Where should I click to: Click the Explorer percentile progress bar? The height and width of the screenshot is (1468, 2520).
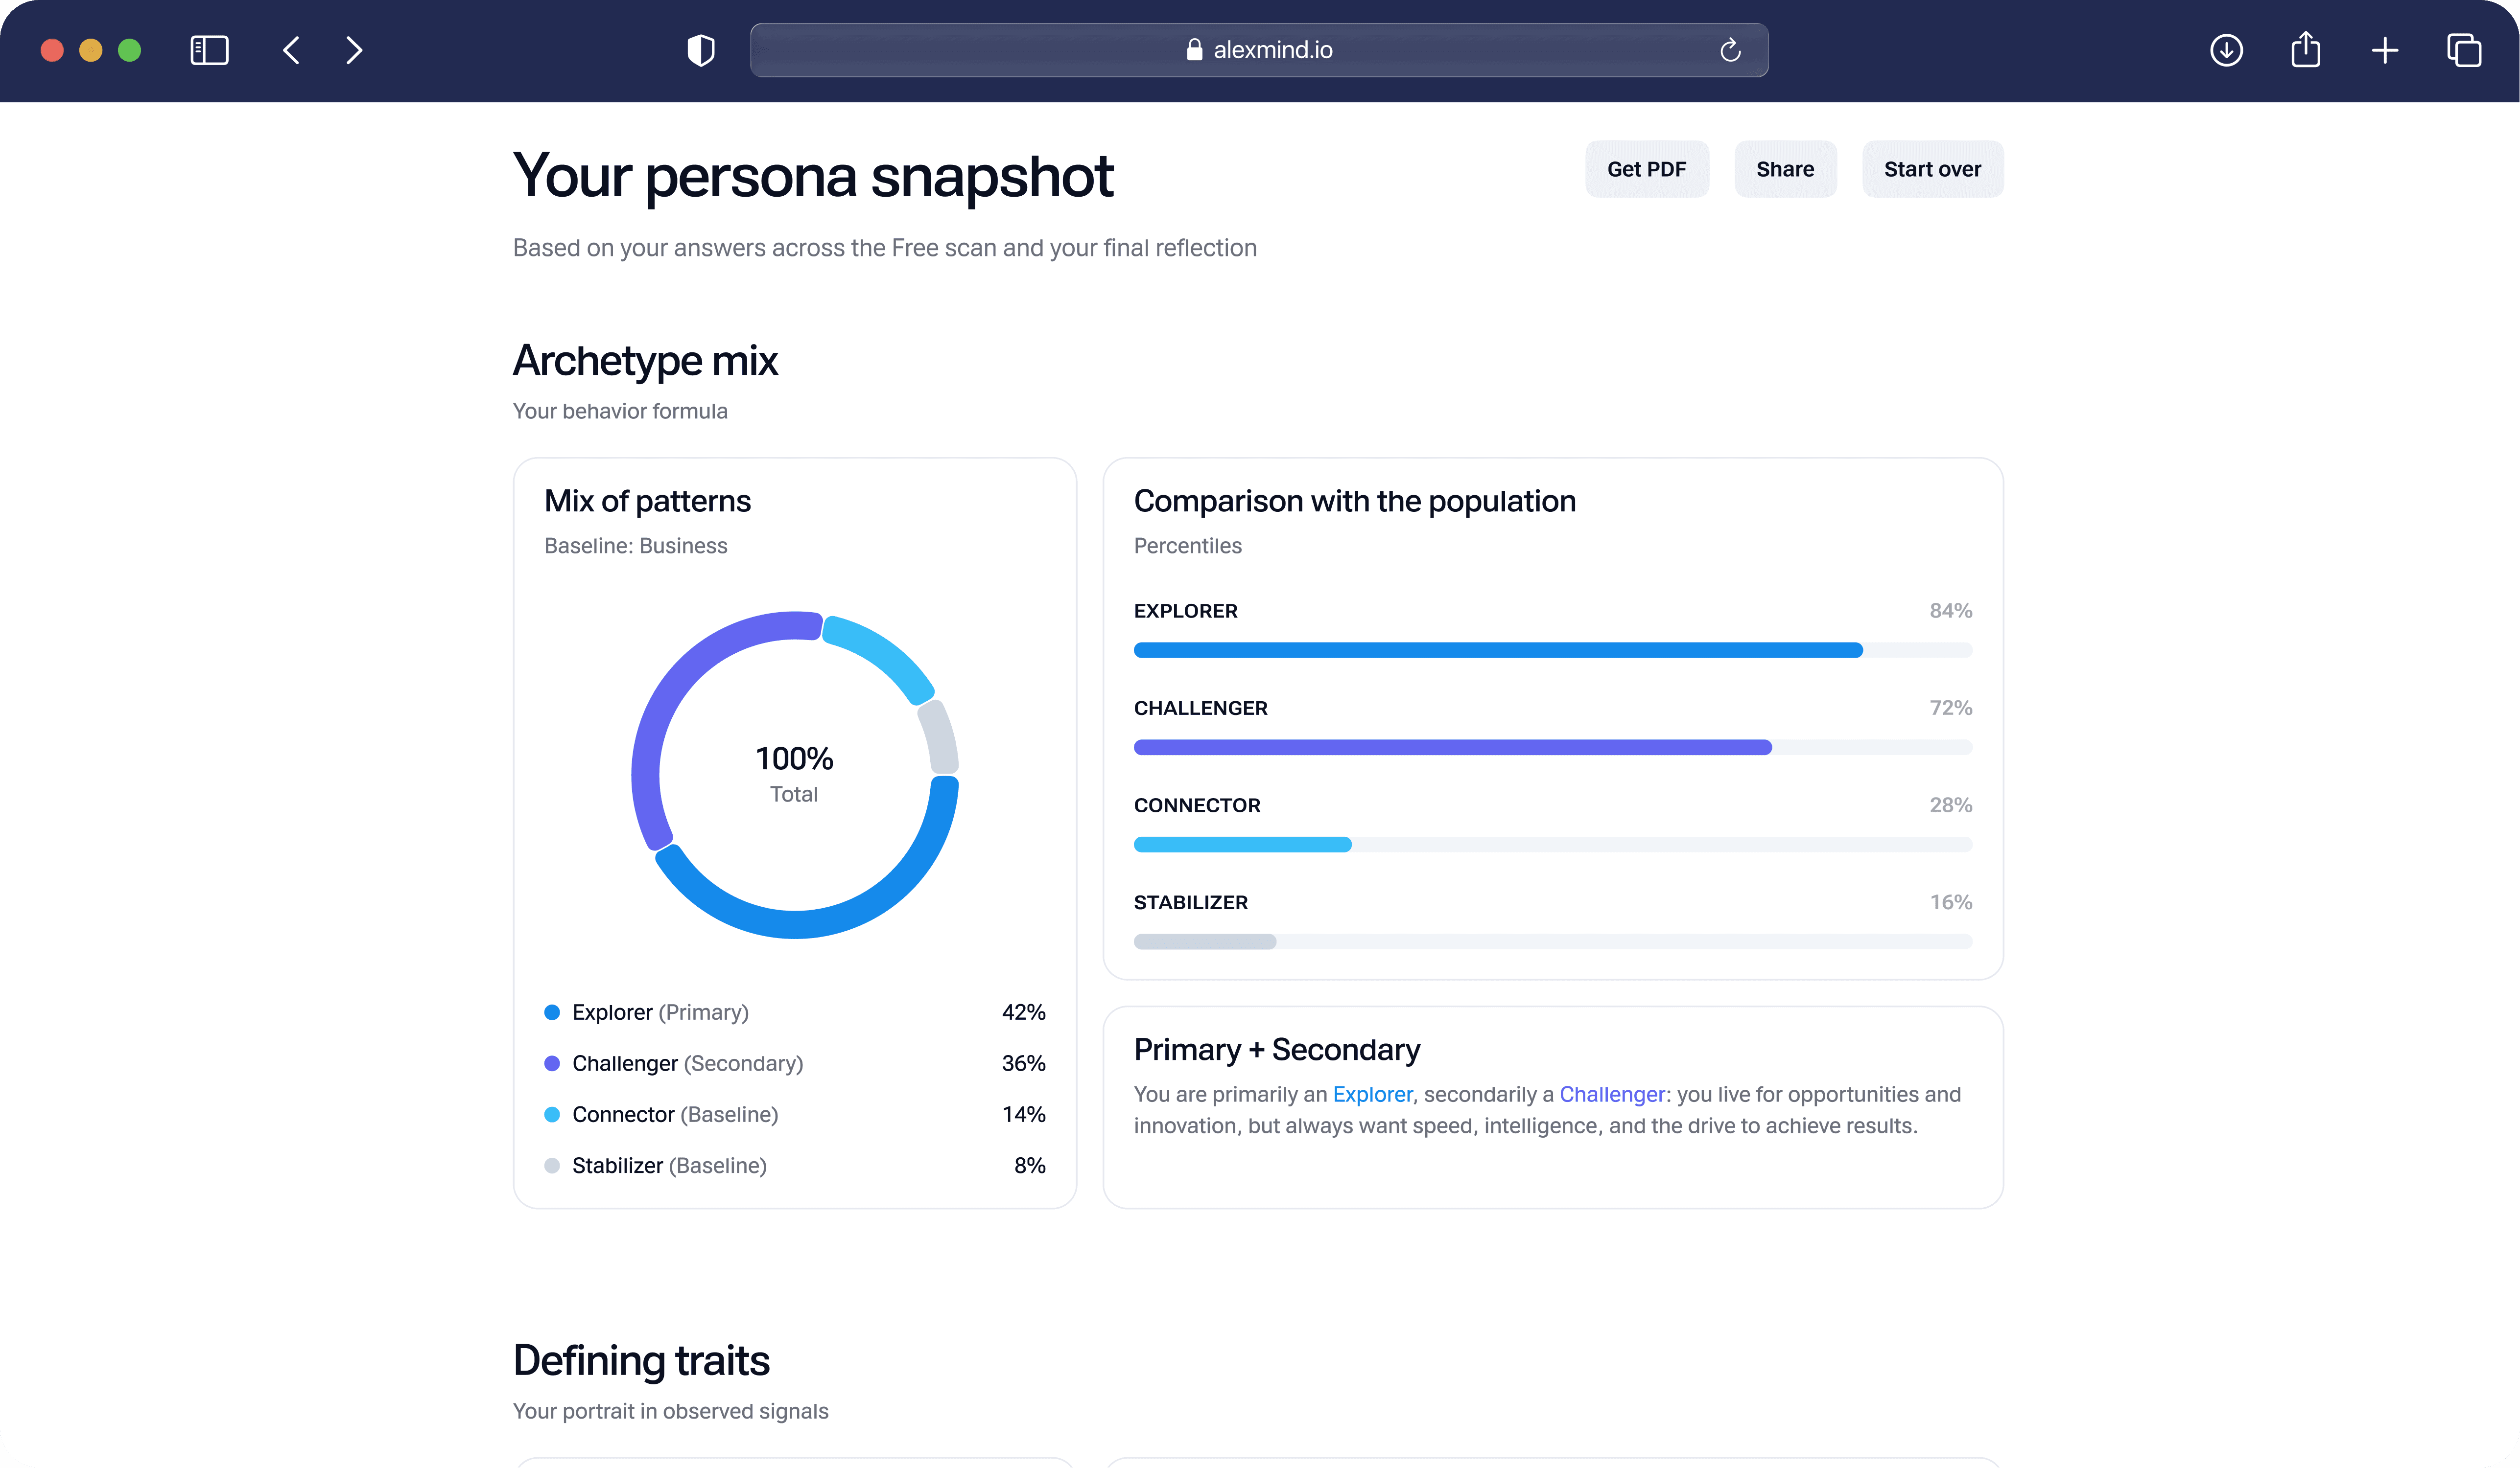pyautogui.click(x=1552, y=650)
